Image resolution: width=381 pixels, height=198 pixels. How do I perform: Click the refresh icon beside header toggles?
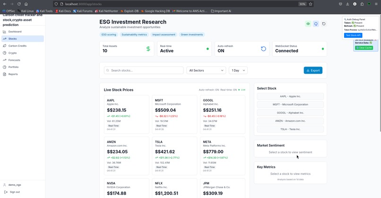pos(324,24)
